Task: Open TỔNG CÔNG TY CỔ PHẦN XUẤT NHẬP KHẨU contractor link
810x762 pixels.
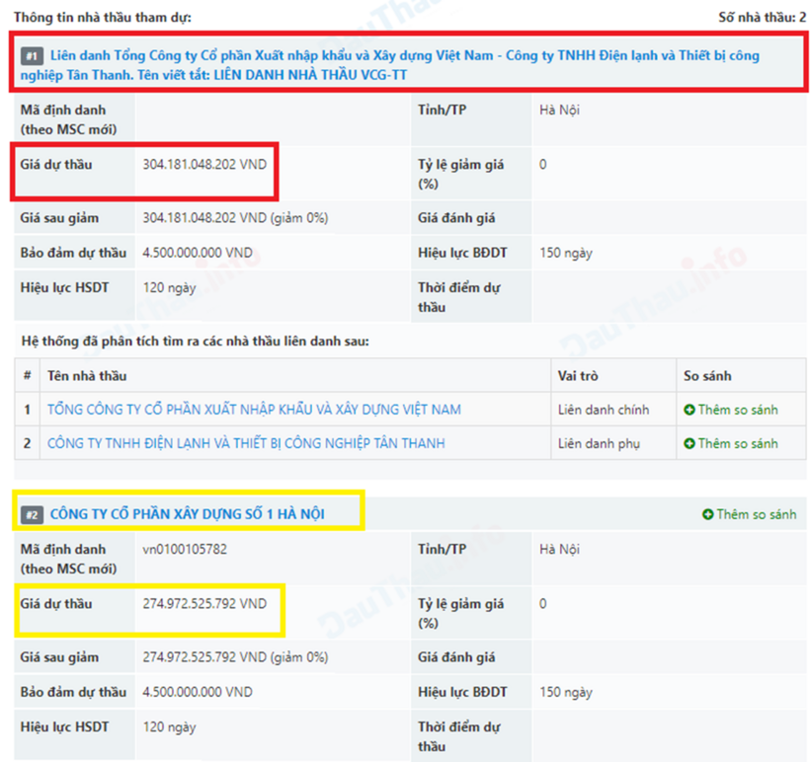Action: click(x=254, y=410)
